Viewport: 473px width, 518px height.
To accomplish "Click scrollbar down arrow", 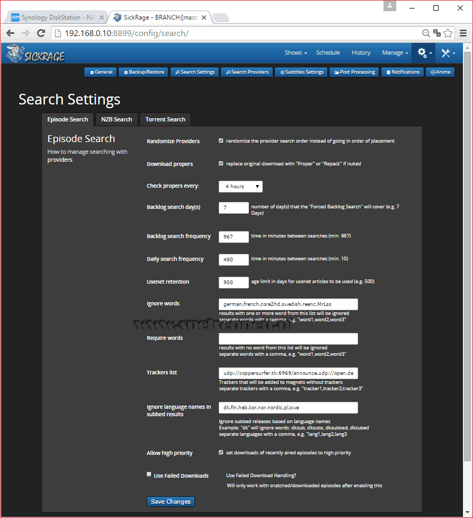I will point(467,512).
